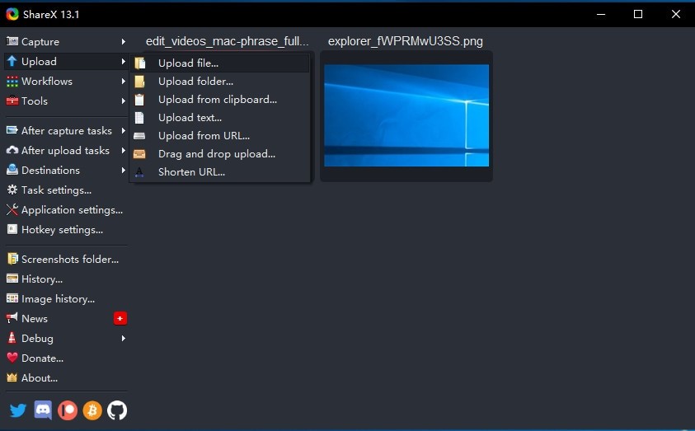
Task: Open Screenshots folder...
Action: pyautogui.click(x=70, y=259)
